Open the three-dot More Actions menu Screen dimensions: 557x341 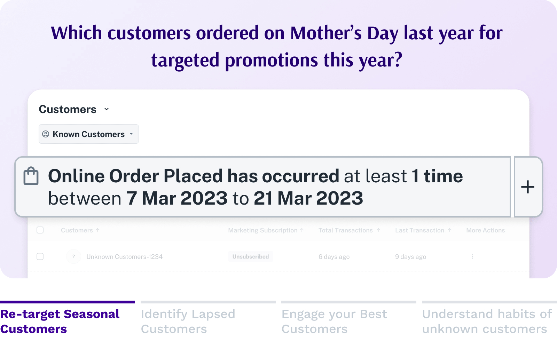(x=472, y=256)
